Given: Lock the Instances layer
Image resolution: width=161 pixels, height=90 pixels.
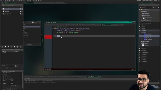Looking at the screenshot, I should click(22, 11).
